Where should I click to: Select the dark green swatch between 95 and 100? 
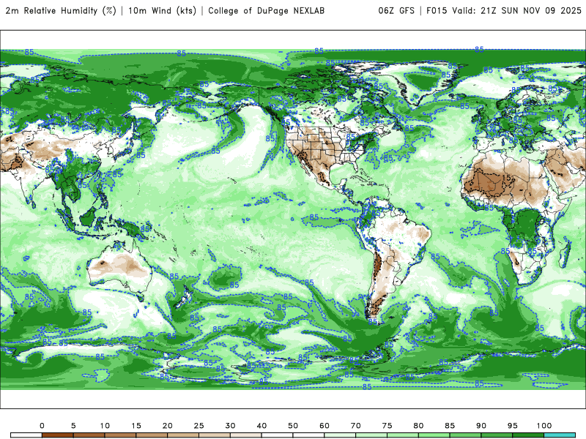tap(528, 435)
